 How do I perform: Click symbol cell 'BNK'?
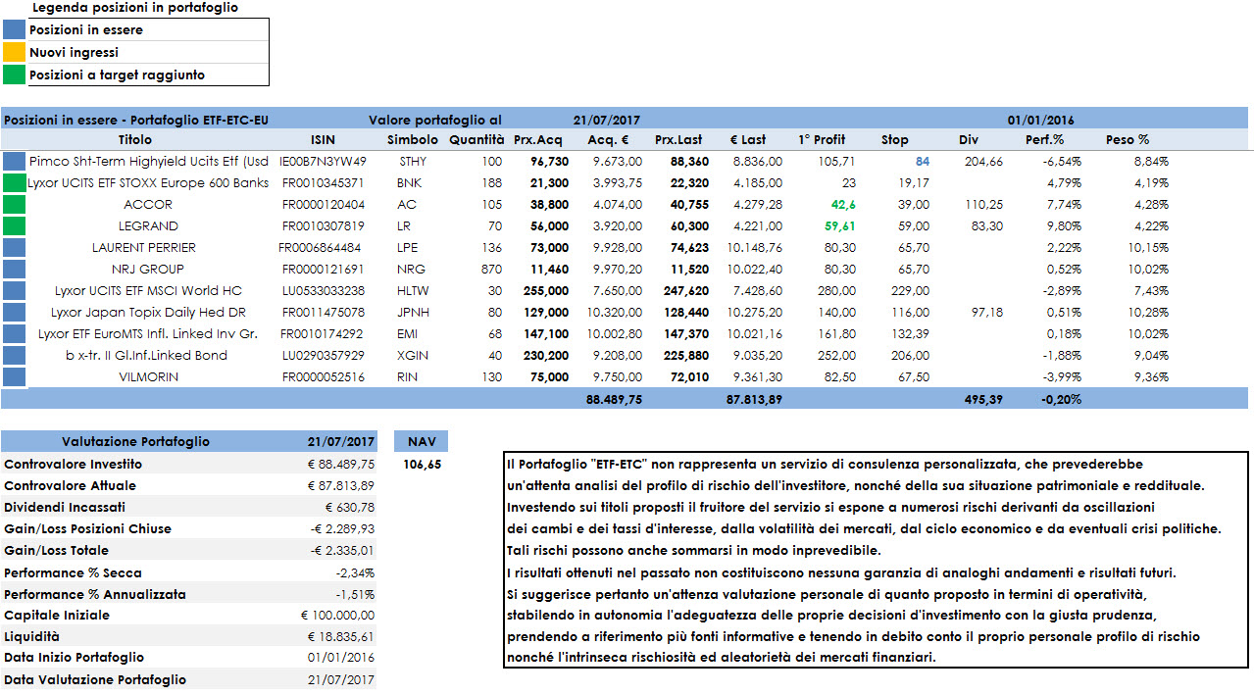point(409,183)
